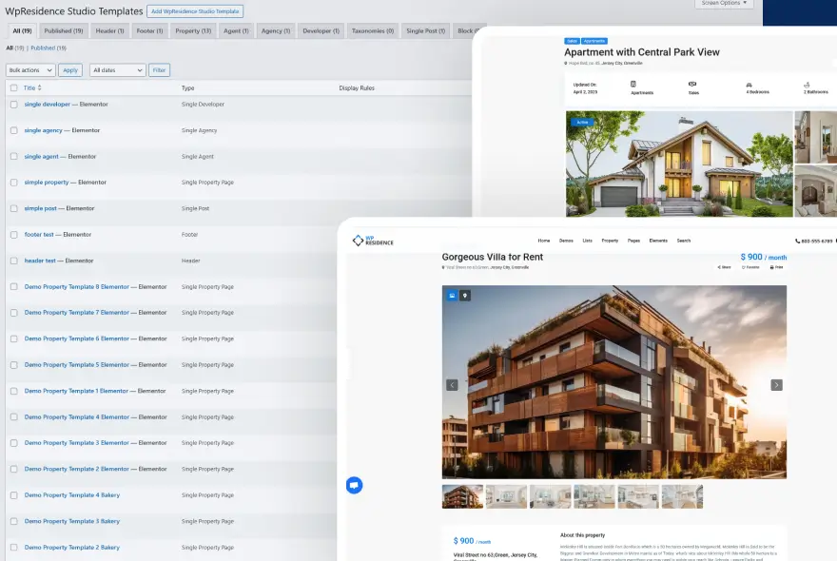Click the location pin next to Hope address
The width and height of the screenshot is (837, 561).
pyautogui.click(x=566, y=63)
